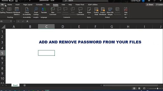163x91 pixels.
Task: Open the Notes dropdown
Action: 89,11
